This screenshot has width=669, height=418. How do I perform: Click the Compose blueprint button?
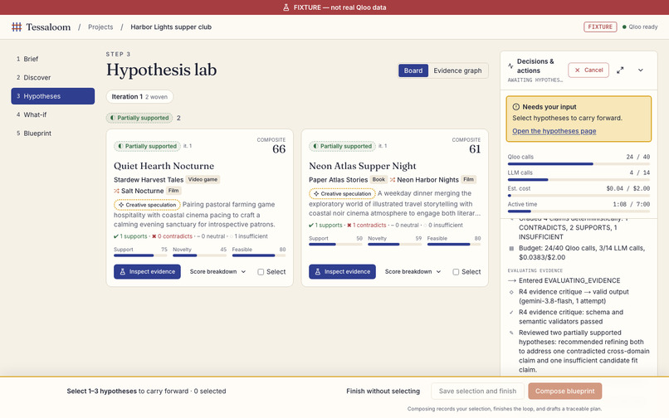(565, 391)
